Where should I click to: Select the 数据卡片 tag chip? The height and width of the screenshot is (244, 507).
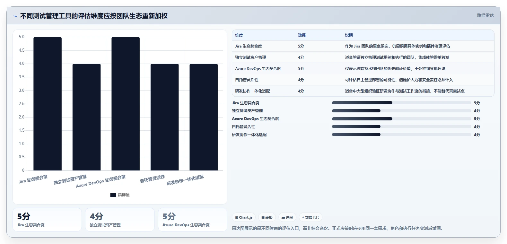[x=310, y=217]
